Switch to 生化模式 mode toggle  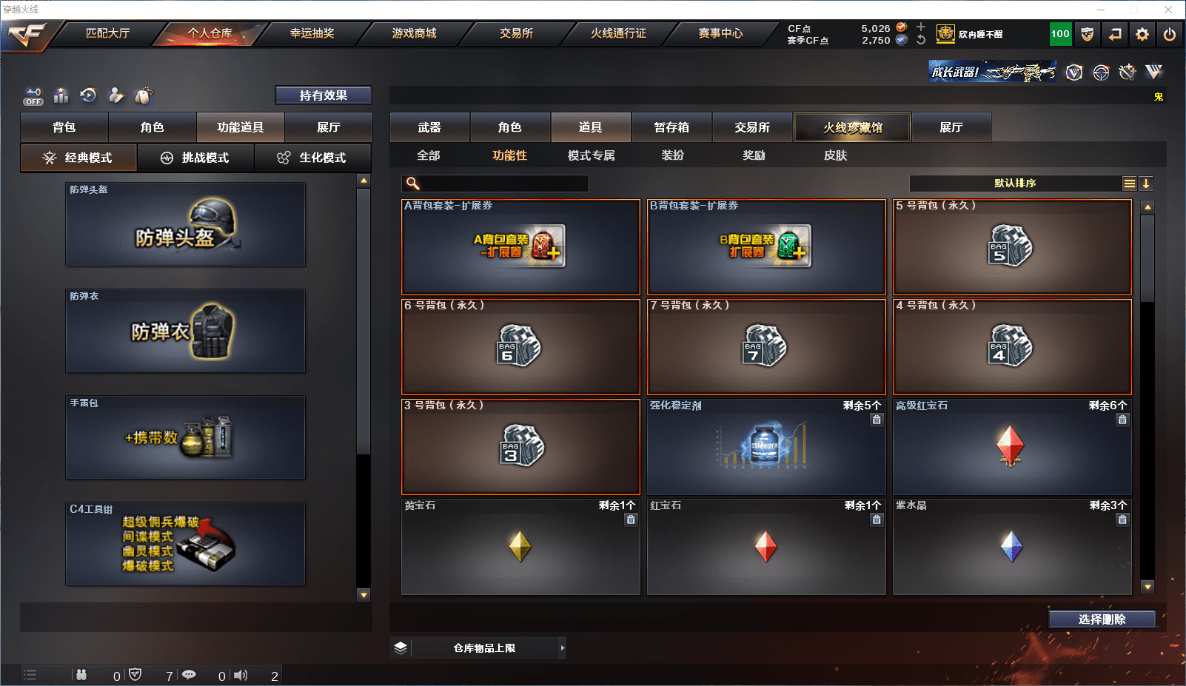coord(312,158)
